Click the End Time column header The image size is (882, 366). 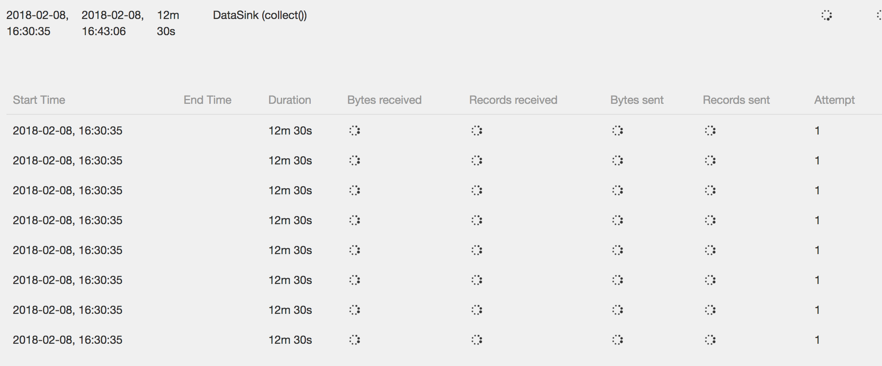(208, 100)
